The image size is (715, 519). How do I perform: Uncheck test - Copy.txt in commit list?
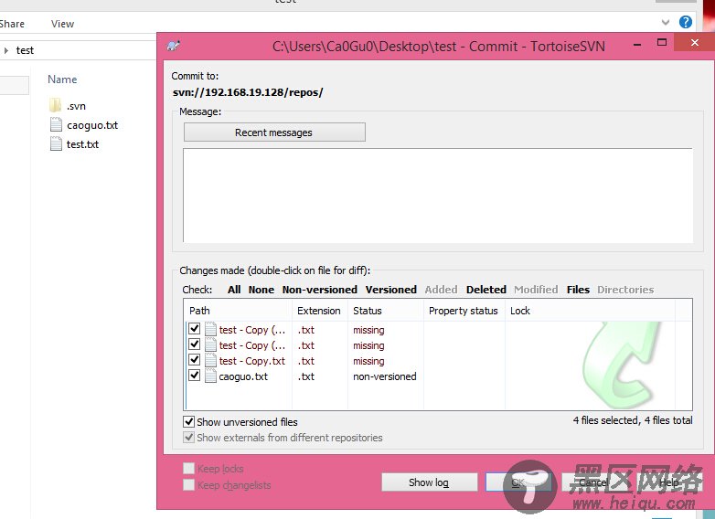click(x=194, y=359)
